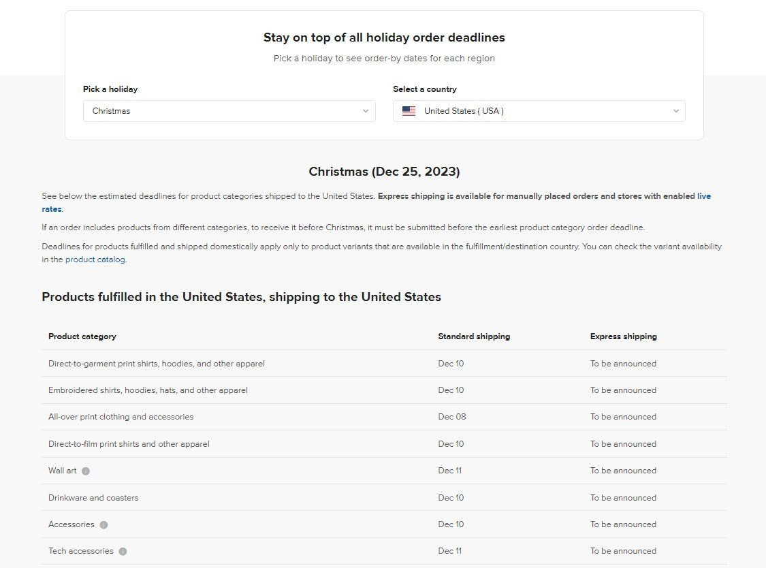Click the Express shipping column header
Image resolution: width=766 pixels, height=568 pixels.
click(623, 336)
